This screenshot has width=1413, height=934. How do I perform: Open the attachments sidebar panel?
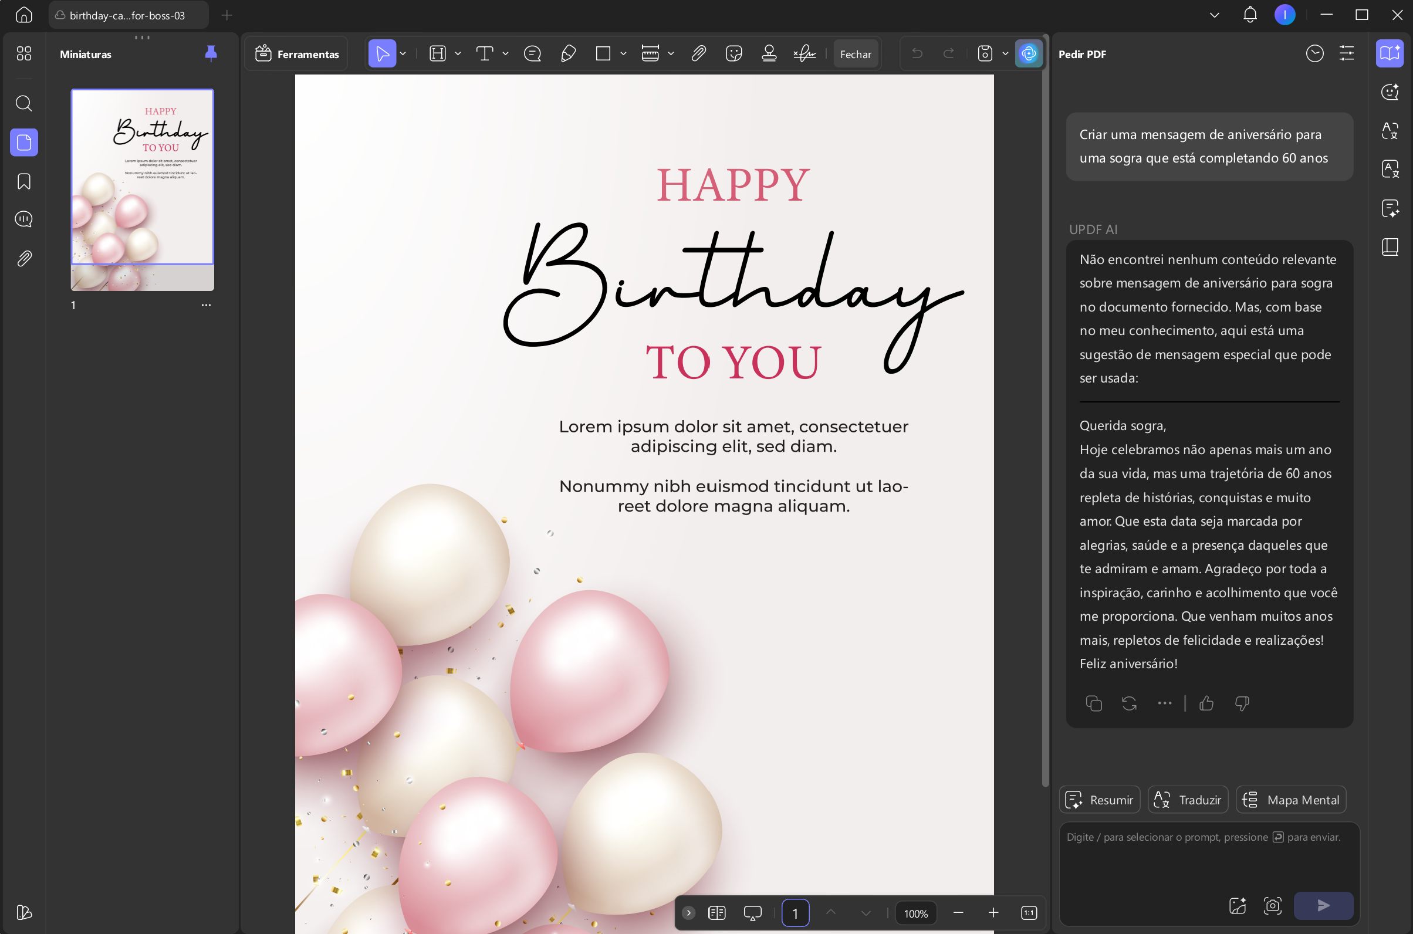24,258
